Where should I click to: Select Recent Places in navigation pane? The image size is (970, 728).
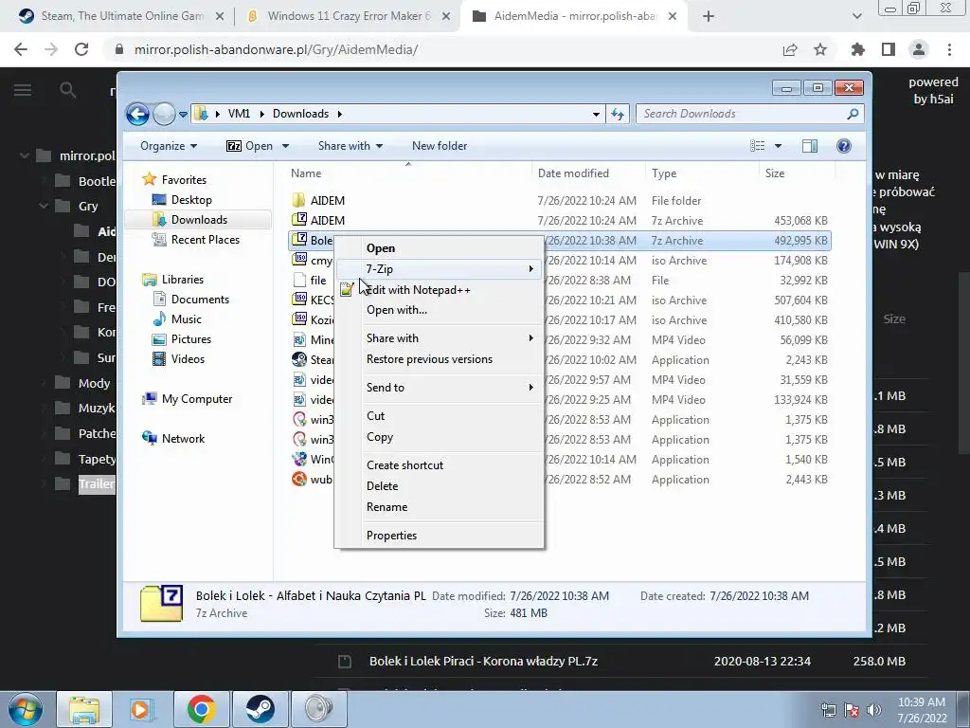click(x=205, y=240)
